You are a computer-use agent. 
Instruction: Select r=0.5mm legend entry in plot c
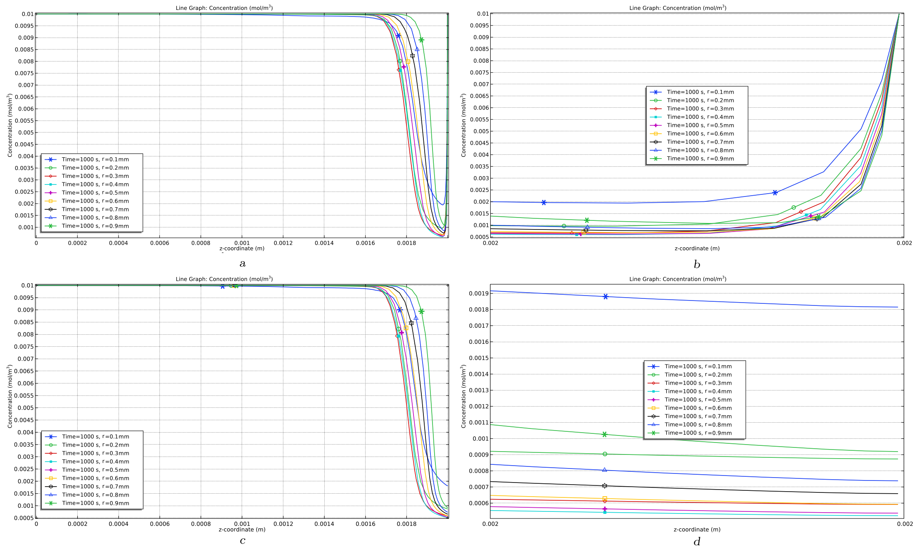click(x=95, y=470)
